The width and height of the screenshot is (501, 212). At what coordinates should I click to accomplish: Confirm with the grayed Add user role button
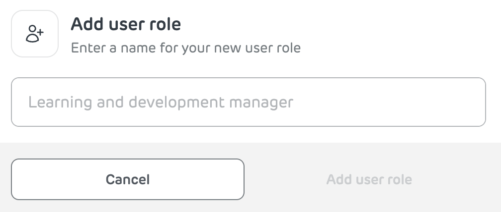pos(369,179)
